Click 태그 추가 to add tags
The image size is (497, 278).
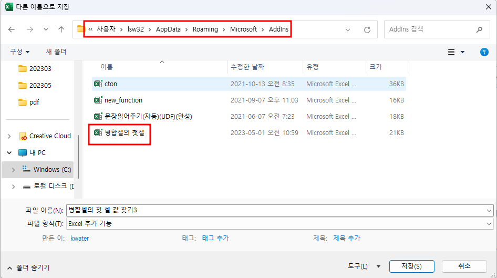(215, 238)
